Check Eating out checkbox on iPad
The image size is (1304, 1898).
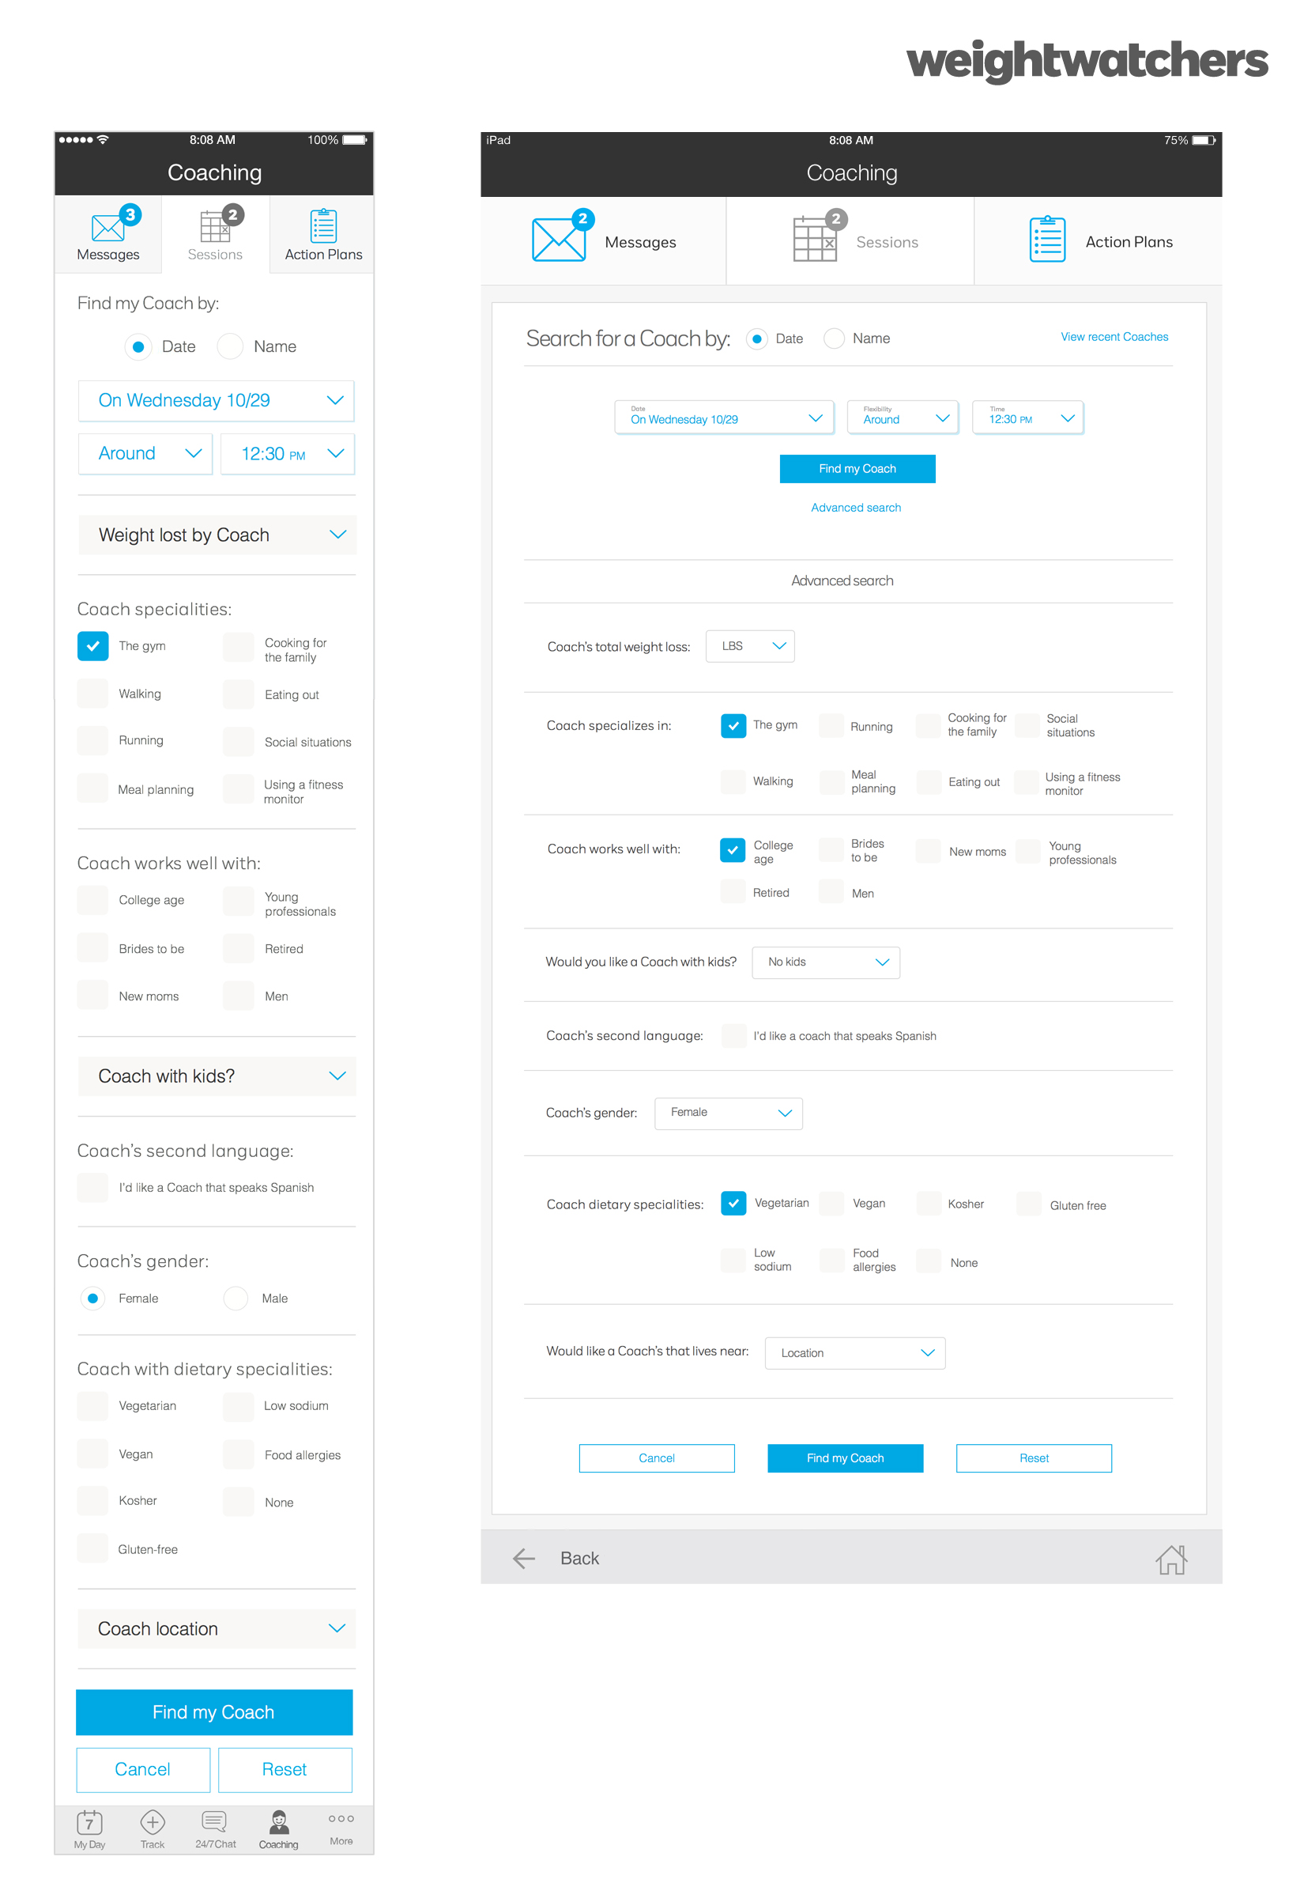coord(929,781)
